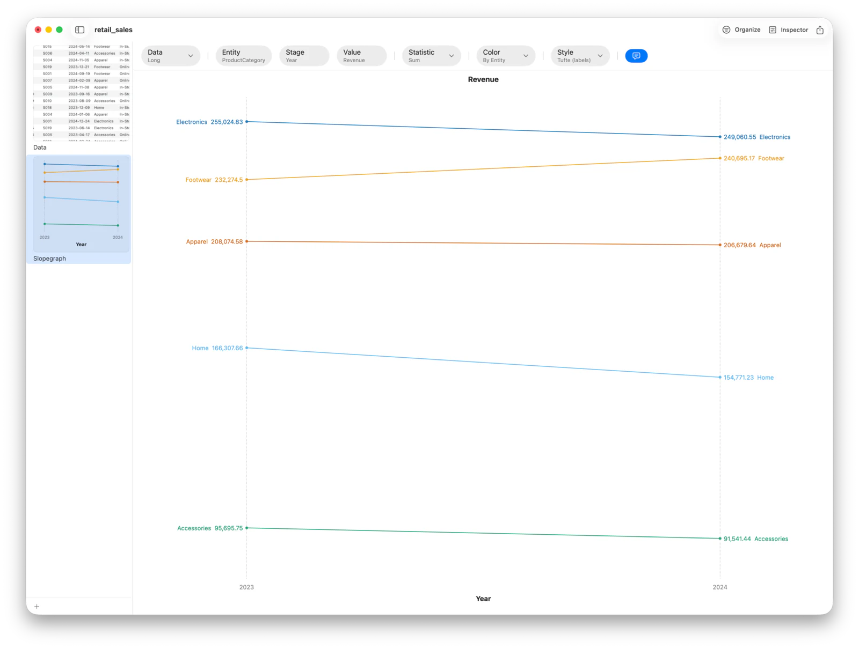The height and width of the screenshot is (649, 859).
Task: Click the 240,695.17 Footwear label
Action: coord(754,159)
